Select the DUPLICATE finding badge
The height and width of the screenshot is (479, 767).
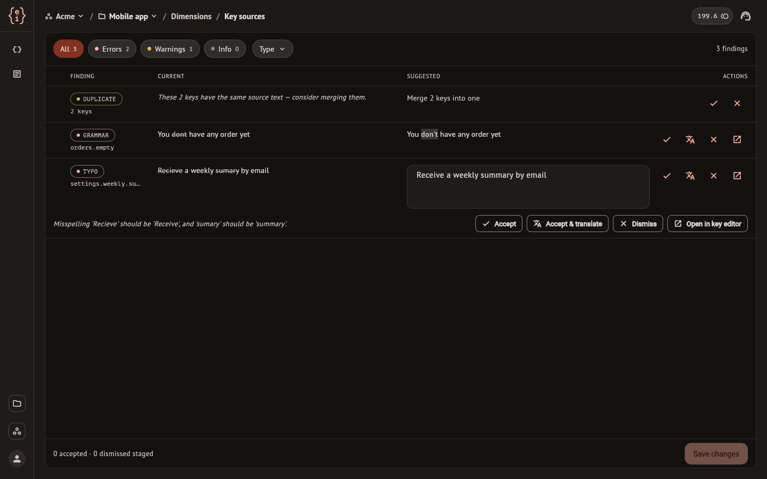tap(96, 99)
